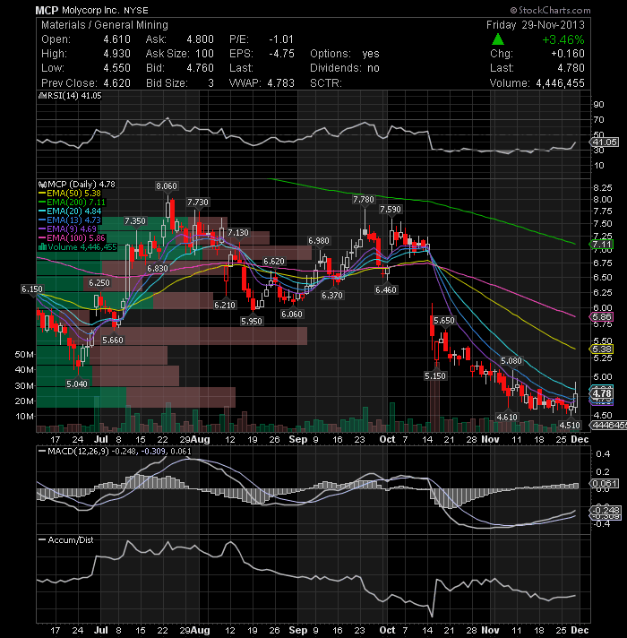Click the Prev Close 4.620 value

coord(116,83)
